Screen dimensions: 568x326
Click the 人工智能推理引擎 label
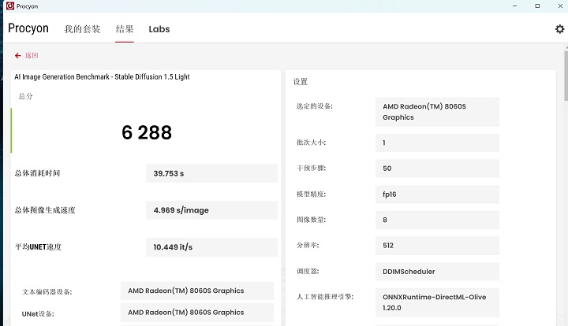click(325, 297)
